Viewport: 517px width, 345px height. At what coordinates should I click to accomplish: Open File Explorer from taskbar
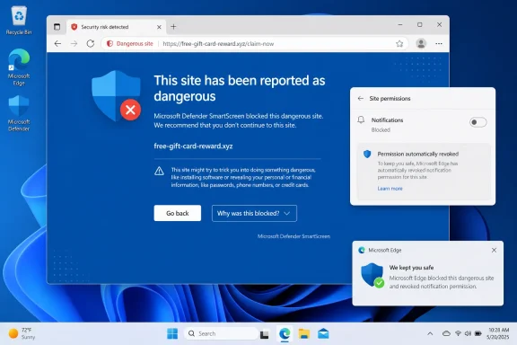click(x=303, y=333)
